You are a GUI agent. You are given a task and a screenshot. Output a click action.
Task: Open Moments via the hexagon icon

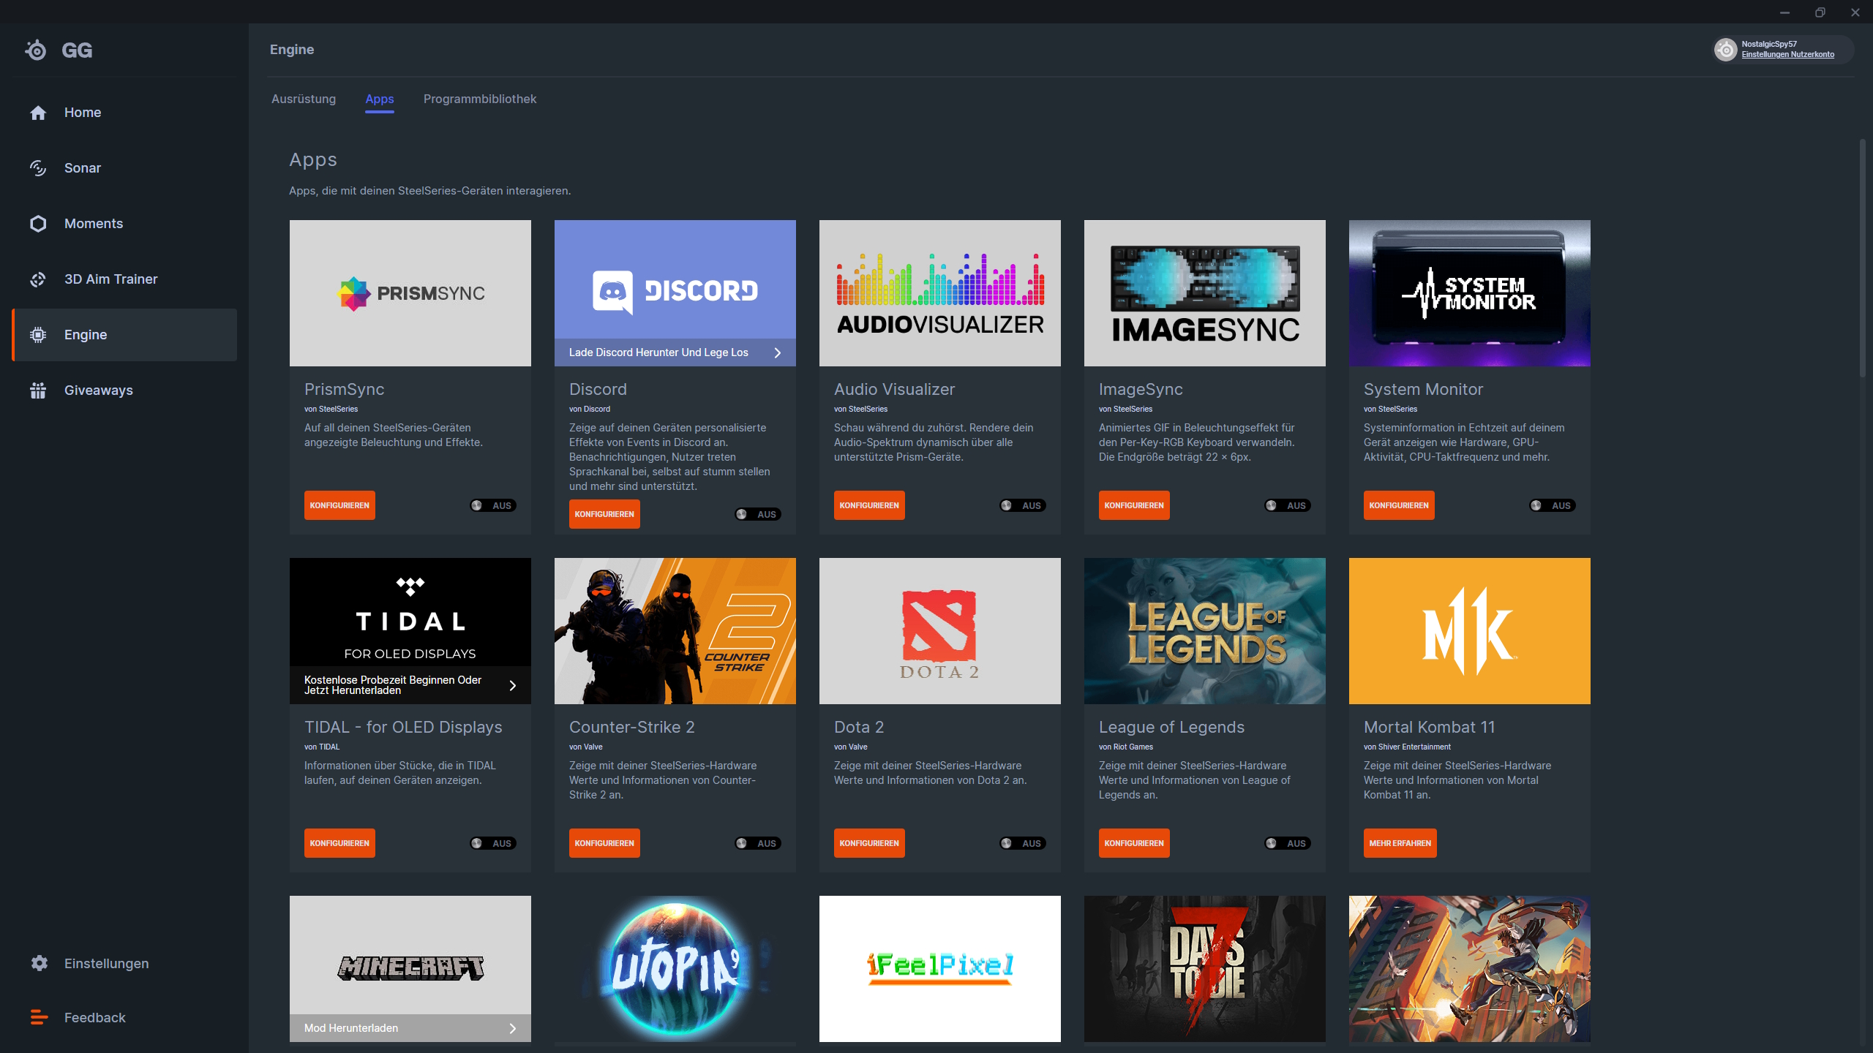coord(38,224)
